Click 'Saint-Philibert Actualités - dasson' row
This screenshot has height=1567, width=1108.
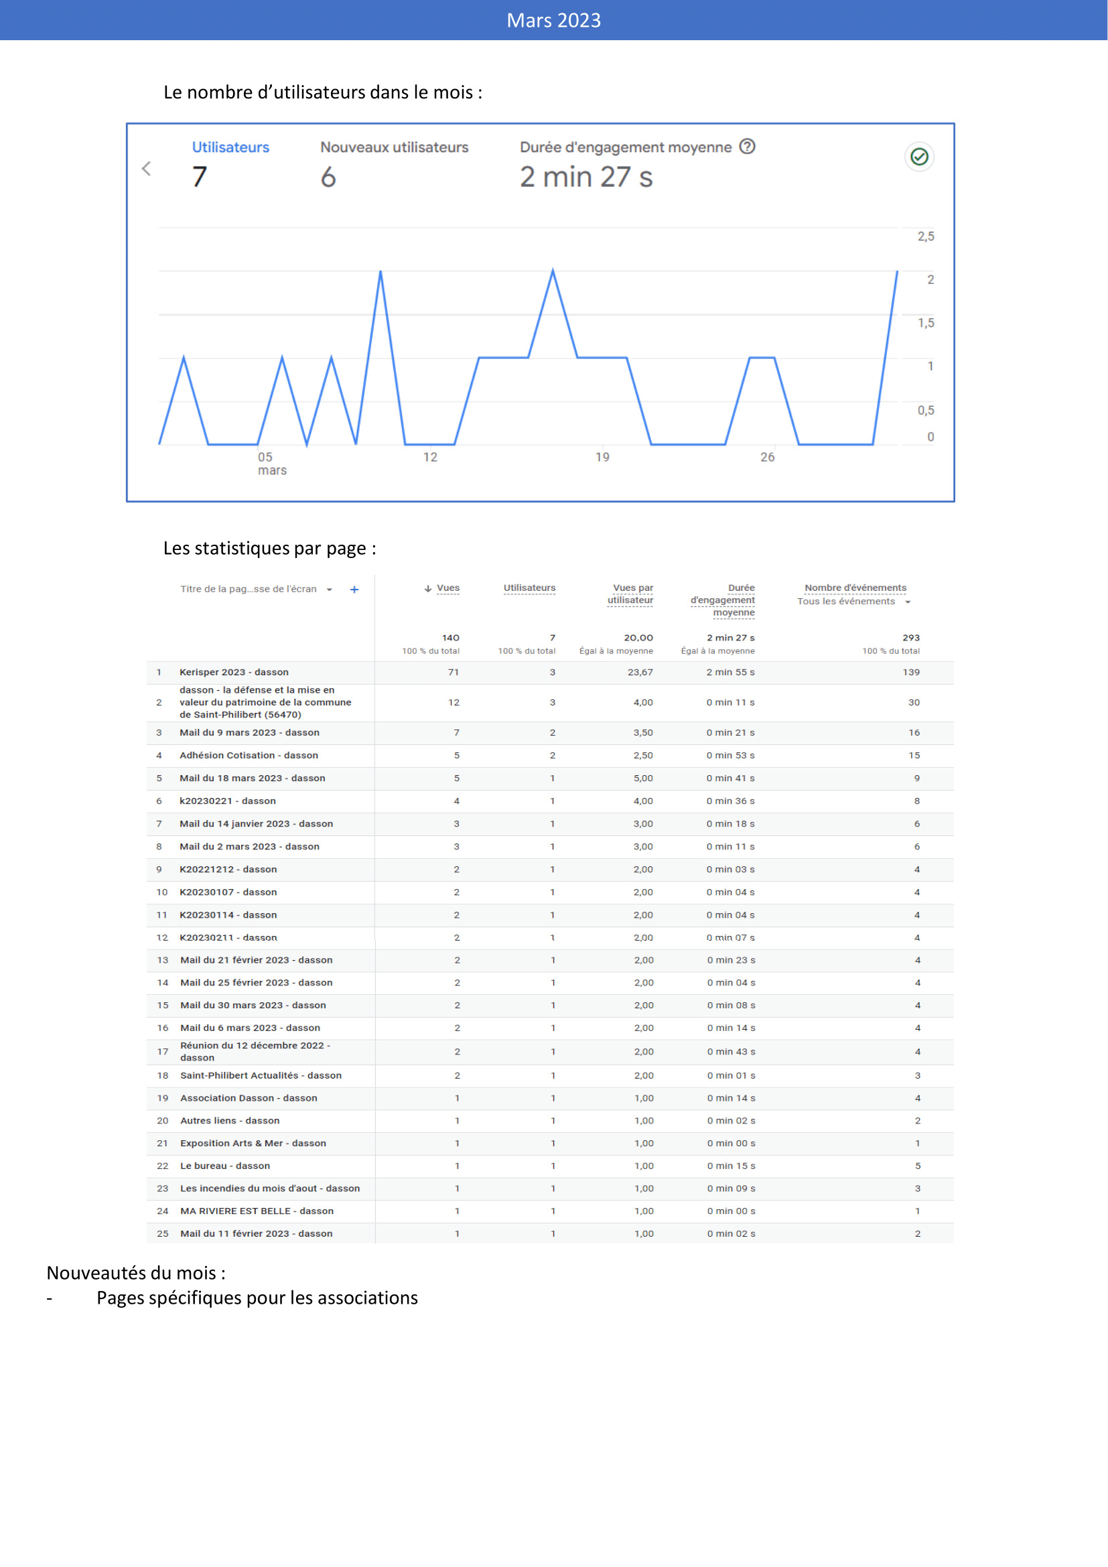point(550,1077)
